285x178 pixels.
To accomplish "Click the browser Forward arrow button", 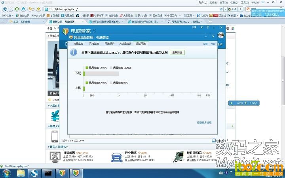I will (x=11, y=9).
